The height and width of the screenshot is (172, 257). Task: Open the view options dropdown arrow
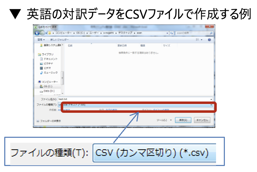202,39
